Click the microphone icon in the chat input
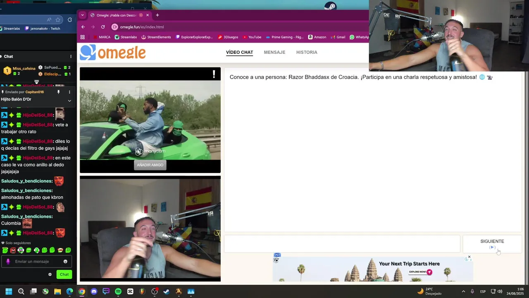 (x=8, y=261)
